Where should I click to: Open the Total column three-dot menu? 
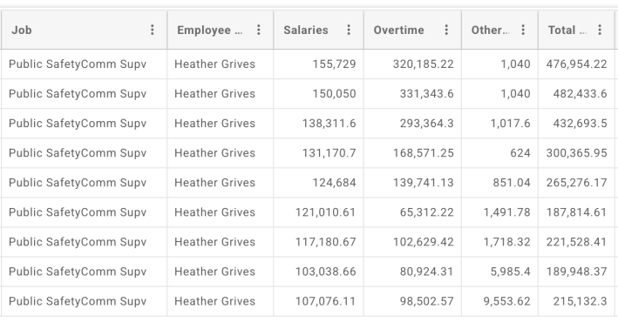[600, 30]
